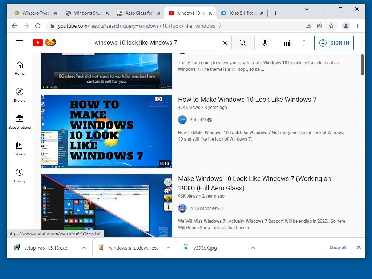The height and width of the screenshot is (279, 372).
Task: Clear the search query with X
Action: (x=225, y=43)
